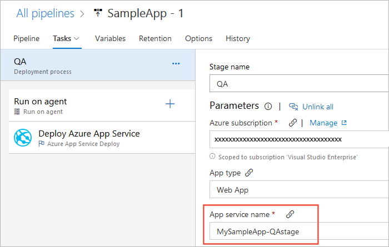Open the Azure subscription dropdown field
The height and width of the screenshot is (247, 389).
point(299,139)
